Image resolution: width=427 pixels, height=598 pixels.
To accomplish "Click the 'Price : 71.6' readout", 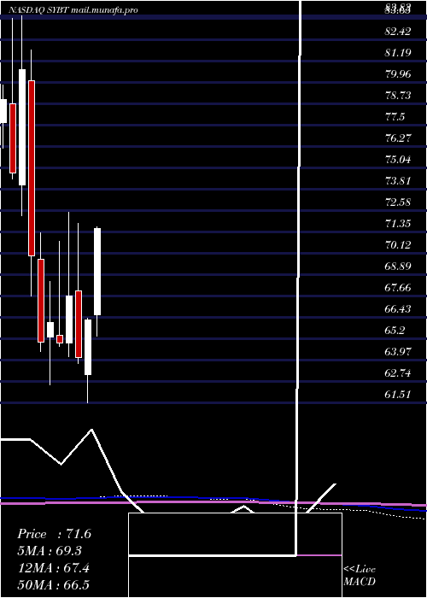I will coord(54,534).
